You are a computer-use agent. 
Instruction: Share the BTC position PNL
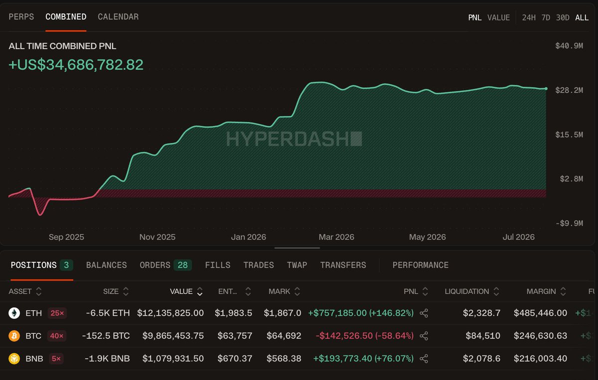coord(424,336)
